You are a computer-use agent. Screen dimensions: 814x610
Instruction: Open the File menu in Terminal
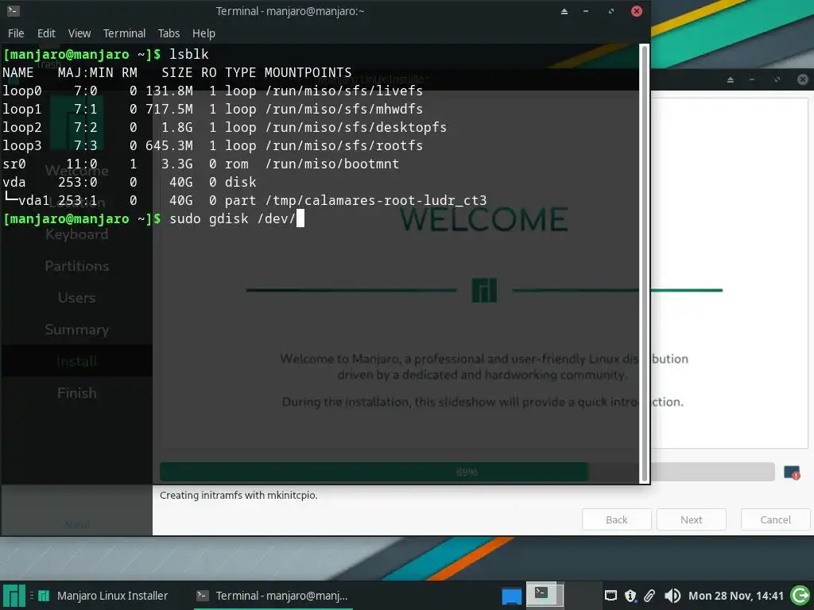[x=16, y=33]
